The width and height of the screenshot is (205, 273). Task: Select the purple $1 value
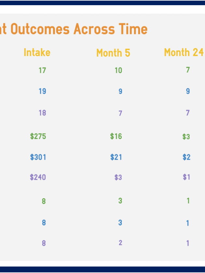(186, 177)
